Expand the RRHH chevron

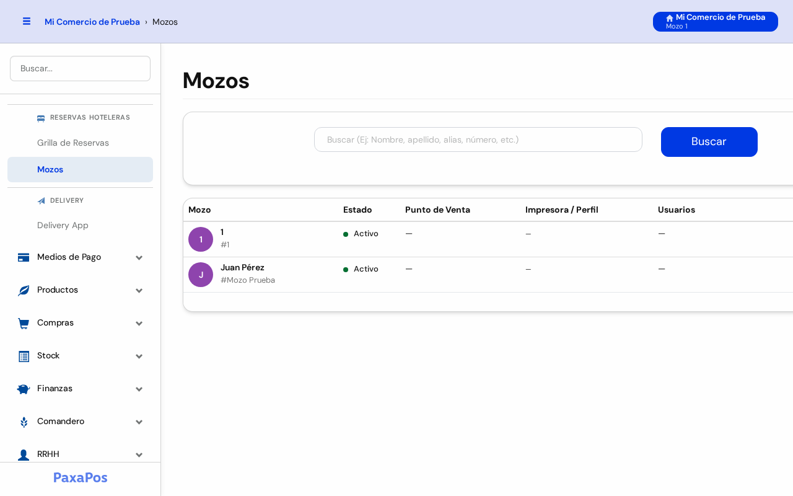click(x=139, y=454)
